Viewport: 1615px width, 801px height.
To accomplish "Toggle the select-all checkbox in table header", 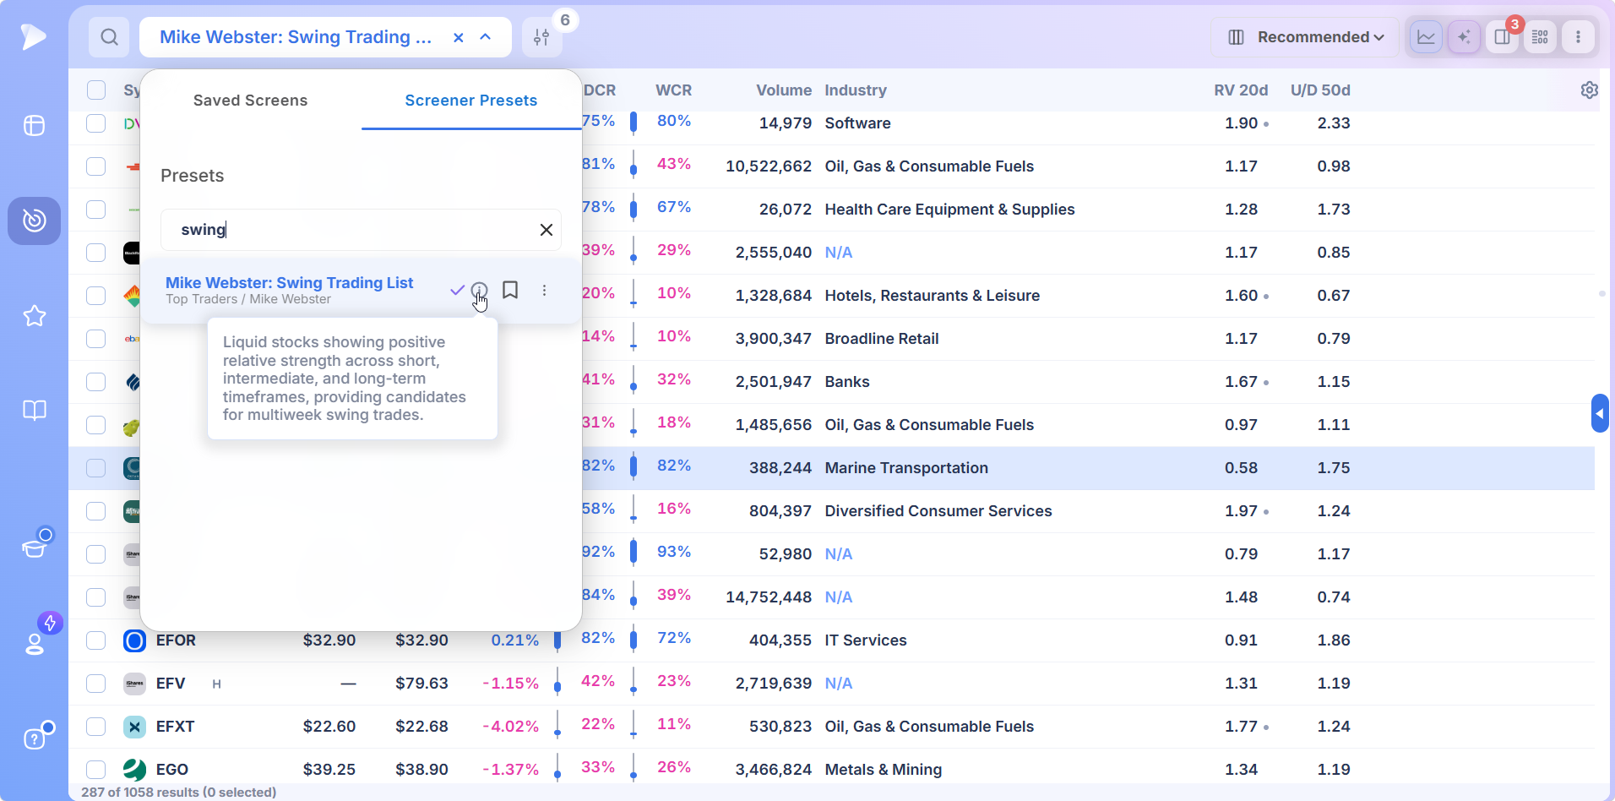I will point(96,90).
